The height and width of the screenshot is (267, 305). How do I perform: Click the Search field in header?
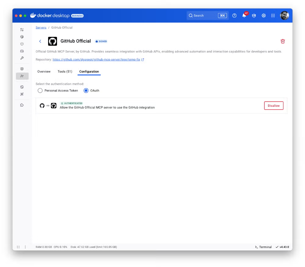coord(207,16)
